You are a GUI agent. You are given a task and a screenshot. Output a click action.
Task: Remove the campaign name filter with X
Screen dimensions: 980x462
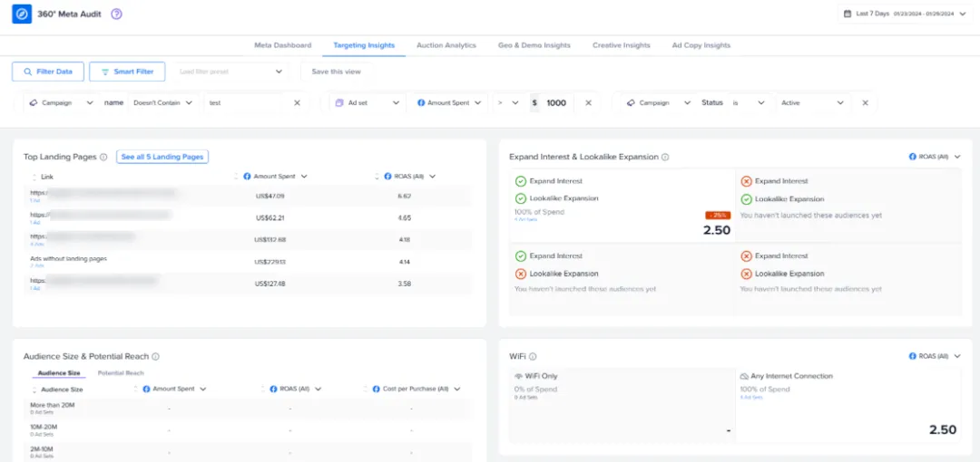[x=297, y=103]
